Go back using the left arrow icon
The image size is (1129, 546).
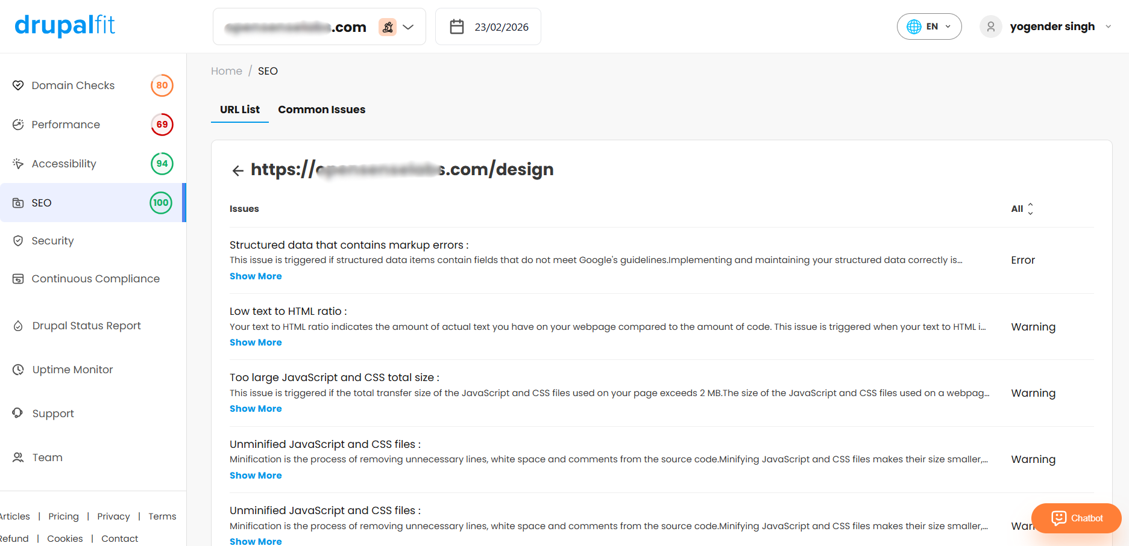(x=237, y=170)
